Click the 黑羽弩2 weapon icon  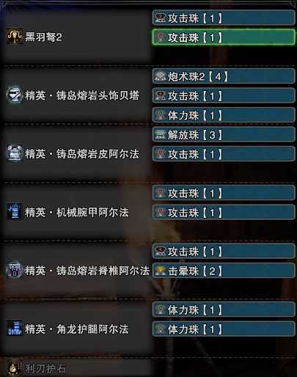click(15, 37)
